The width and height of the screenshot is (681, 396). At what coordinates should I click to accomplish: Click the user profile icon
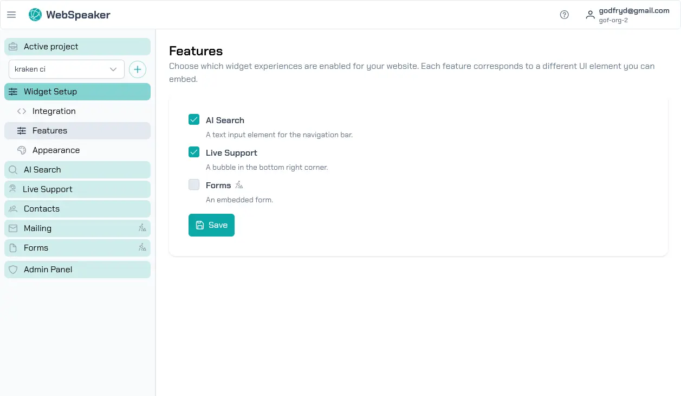coord(590,15)
